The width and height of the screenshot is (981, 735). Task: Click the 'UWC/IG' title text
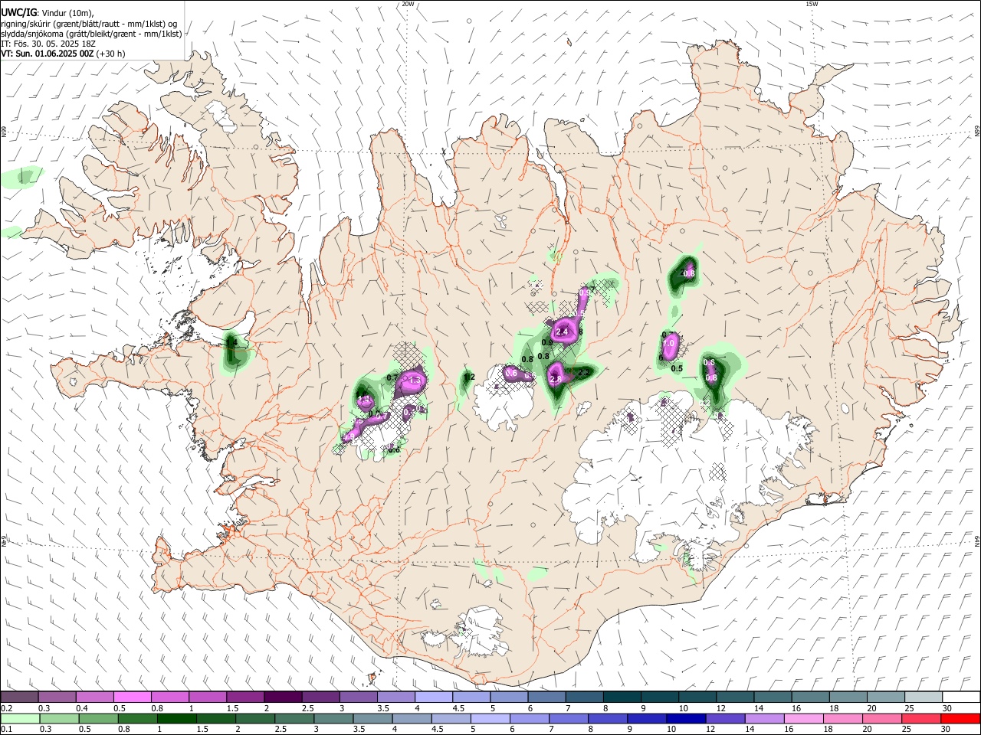click(x=18, y=12)
